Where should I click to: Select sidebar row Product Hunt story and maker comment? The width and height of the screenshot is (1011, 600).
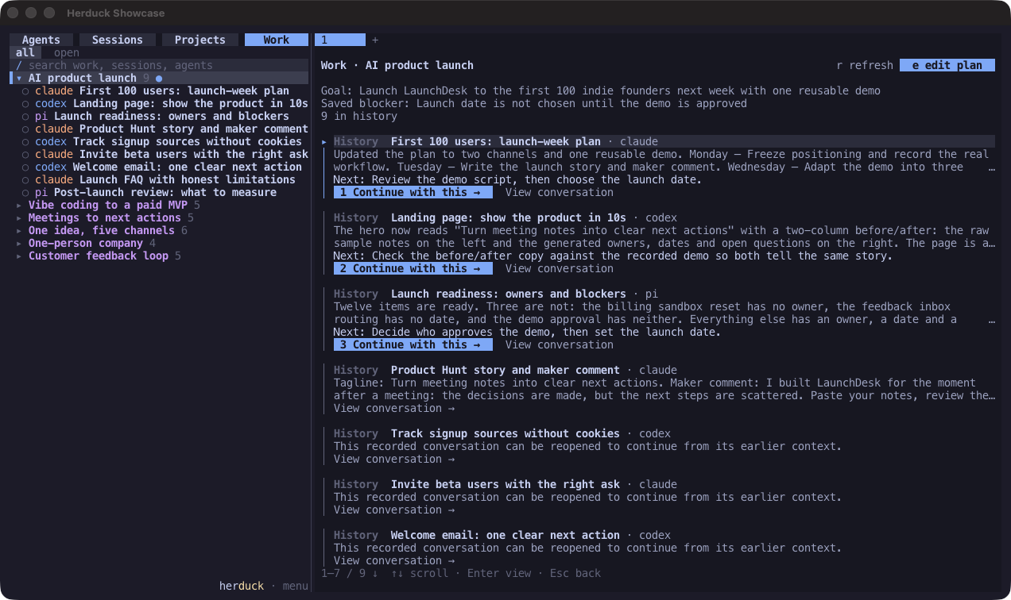coord(159,129)
